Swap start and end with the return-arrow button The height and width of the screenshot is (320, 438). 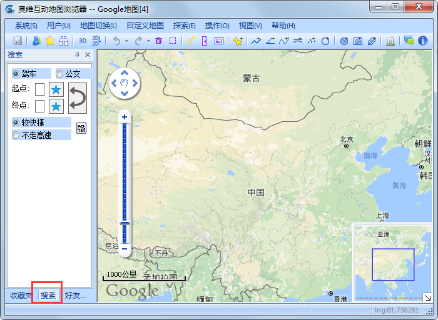click(x=78, y=98)
